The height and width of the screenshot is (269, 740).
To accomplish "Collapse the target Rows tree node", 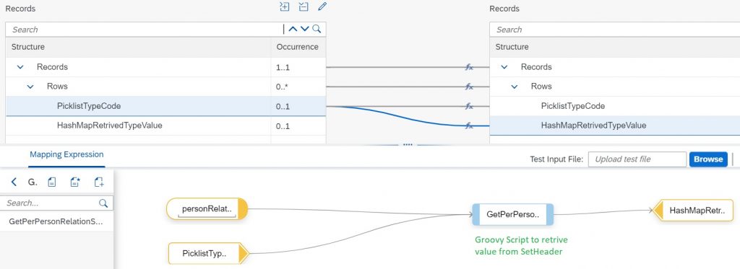I will [515, 87].
